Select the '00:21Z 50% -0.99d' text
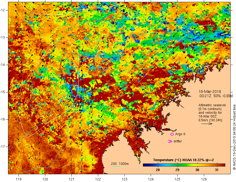The image size is (236, 182). coord(216,96)
